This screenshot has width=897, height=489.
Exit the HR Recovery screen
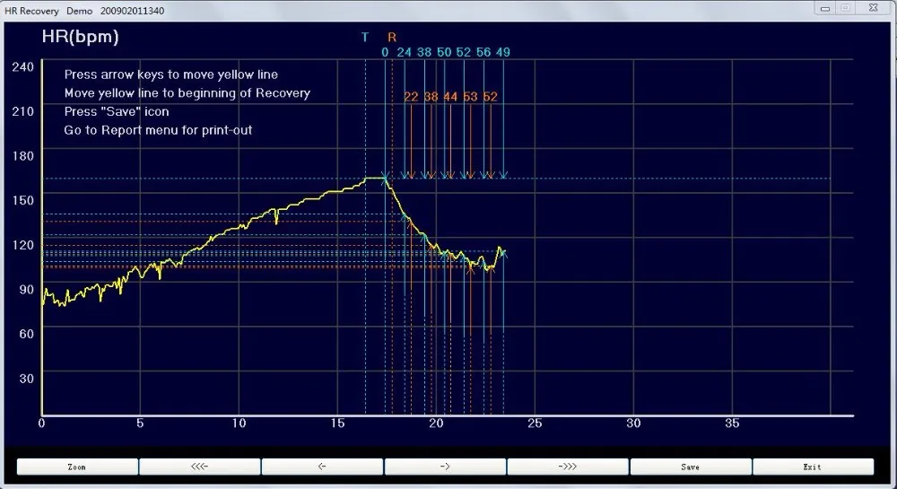click(812, 467)
